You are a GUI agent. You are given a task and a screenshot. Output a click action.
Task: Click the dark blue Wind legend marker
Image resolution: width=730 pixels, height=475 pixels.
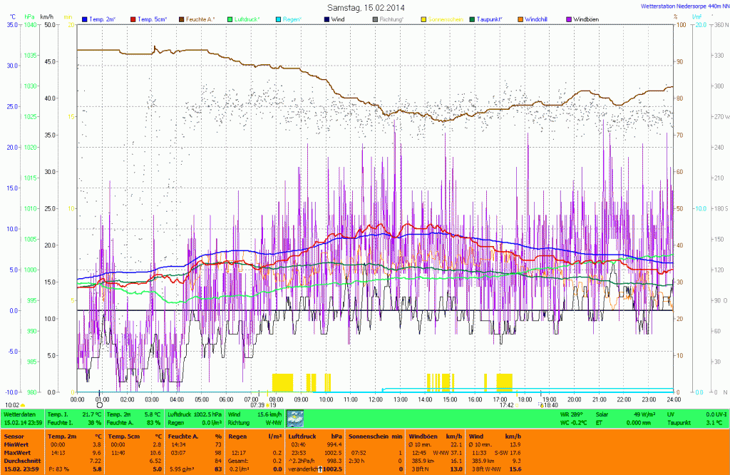point(327,19)
